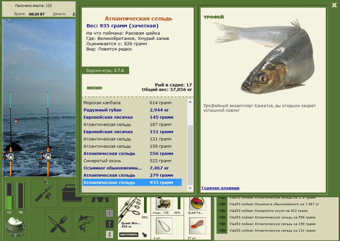Select the salmon bait thumbnail labeled 27 шт.
This screenshot has height=241, width=340.
pyautogui.click(x=197, y=226)
